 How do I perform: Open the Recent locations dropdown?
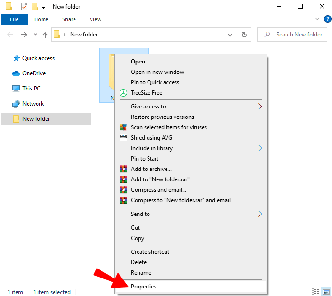(x=35, y=34)
